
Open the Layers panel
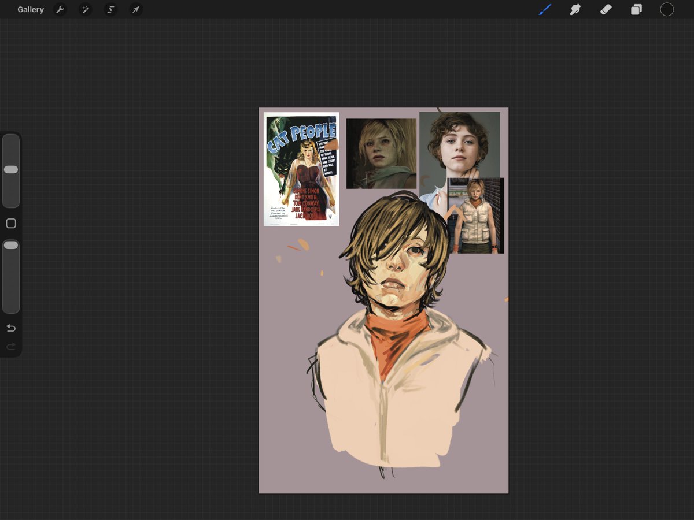pyautogui.click(x=636, y=9)
